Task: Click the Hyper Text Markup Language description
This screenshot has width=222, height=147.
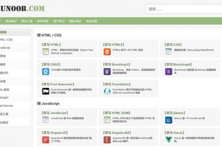Action: pyautogui.click(x=72, y=51)
